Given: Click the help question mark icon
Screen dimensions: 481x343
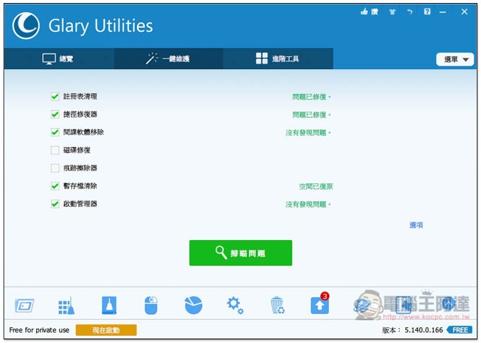Looking at the screenshot, I should (x=427, y=11).
